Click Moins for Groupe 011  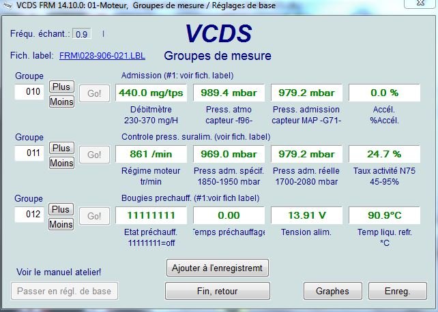point(61,163)
